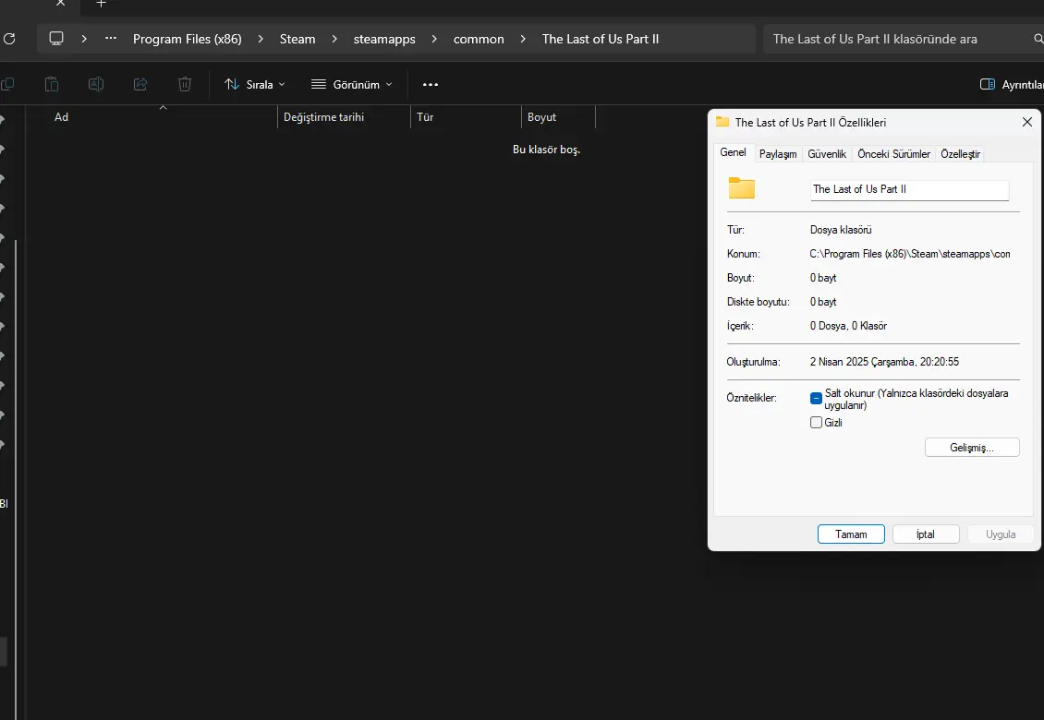Image resolution: width=1044 pixels, height=720 pixels.
Task: Navigate to common breadcrumb
Action: 479,40
